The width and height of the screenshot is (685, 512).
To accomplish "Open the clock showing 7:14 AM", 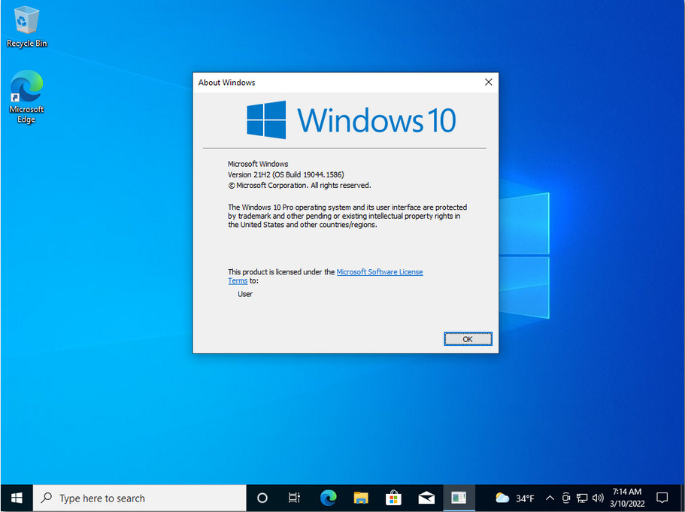I will [x=627, y=498].
